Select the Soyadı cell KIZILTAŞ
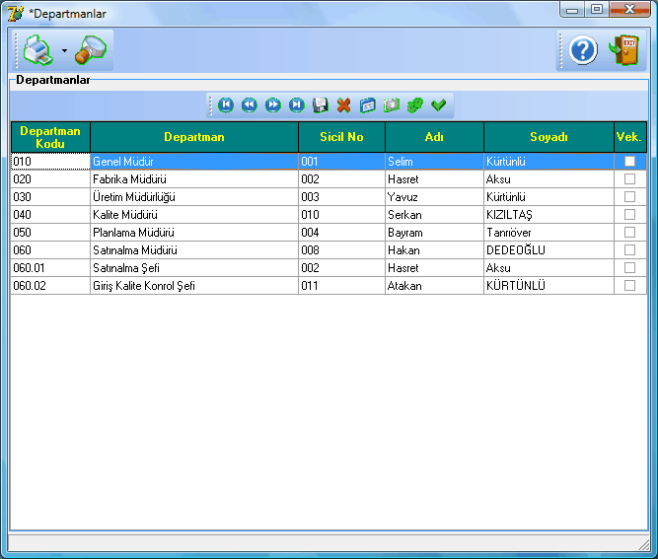 point(548,215)
